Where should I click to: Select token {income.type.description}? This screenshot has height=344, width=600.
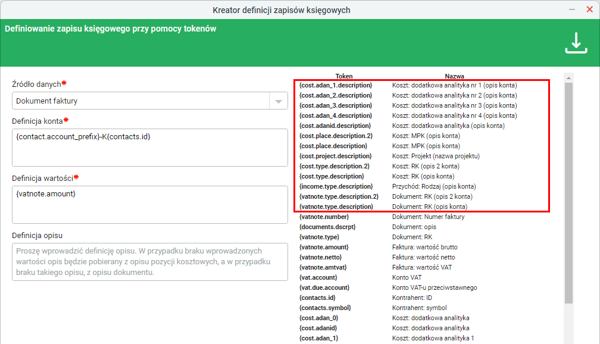336,187
